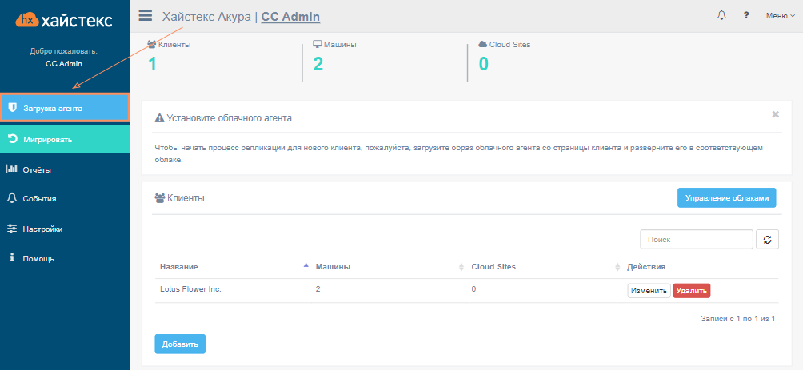Open the notifications bell icon
This screenshot has width=803, height=370.
pos(721,15)
